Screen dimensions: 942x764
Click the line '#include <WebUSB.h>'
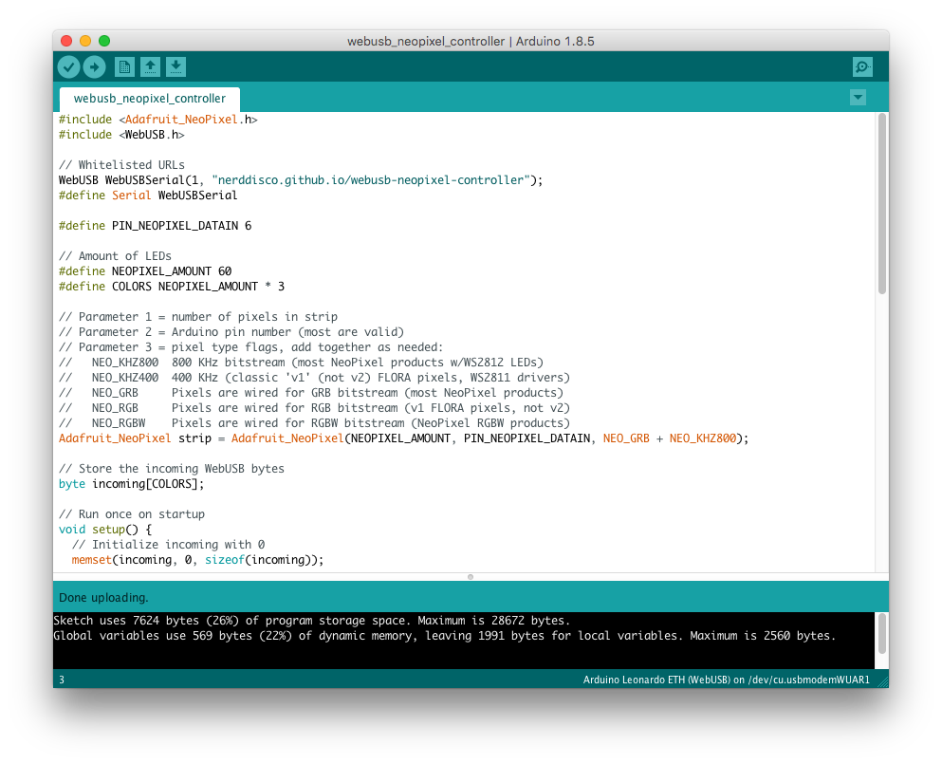pyautogui.click(x=121, y=135)
